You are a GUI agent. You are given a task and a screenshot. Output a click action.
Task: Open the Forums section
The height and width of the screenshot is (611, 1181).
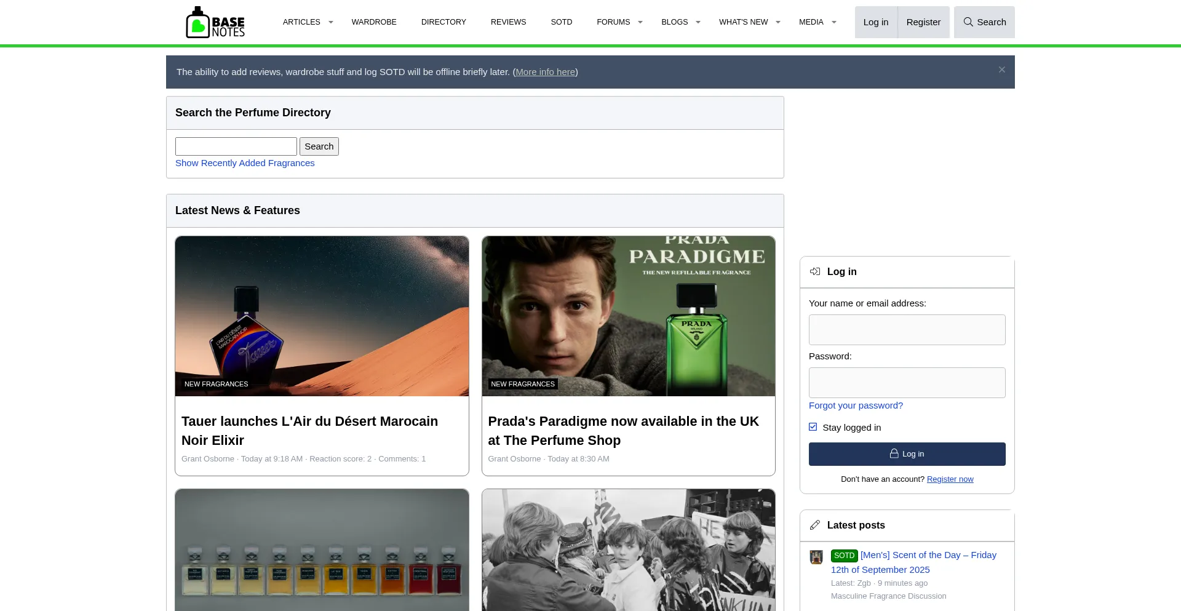(x=613, y=22)
